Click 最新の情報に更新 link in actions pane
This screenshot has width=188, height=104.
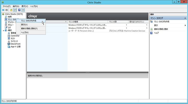[161, 29]
